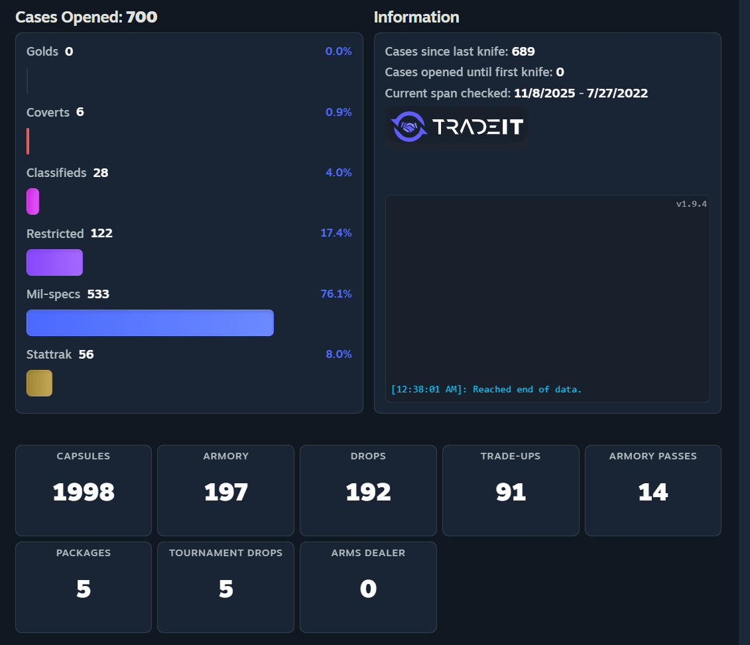Open the Tournament Drops card
The width and height of the screenshot is (750, 645).
click(225, 587)
